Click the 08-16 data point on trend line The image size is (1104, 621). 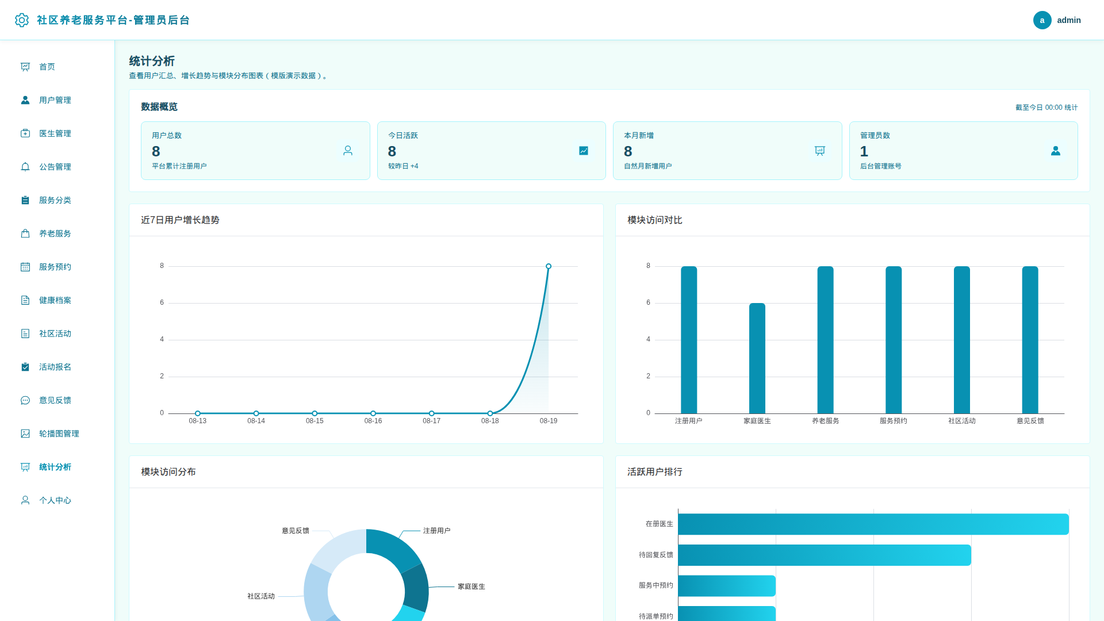click(373, 413)
